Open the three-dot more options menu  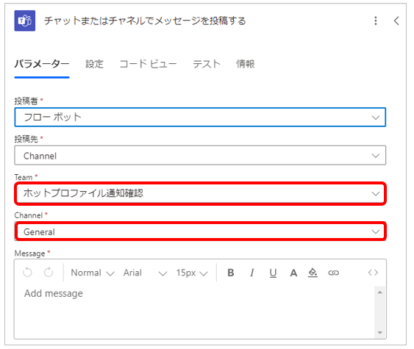point(376,21)
